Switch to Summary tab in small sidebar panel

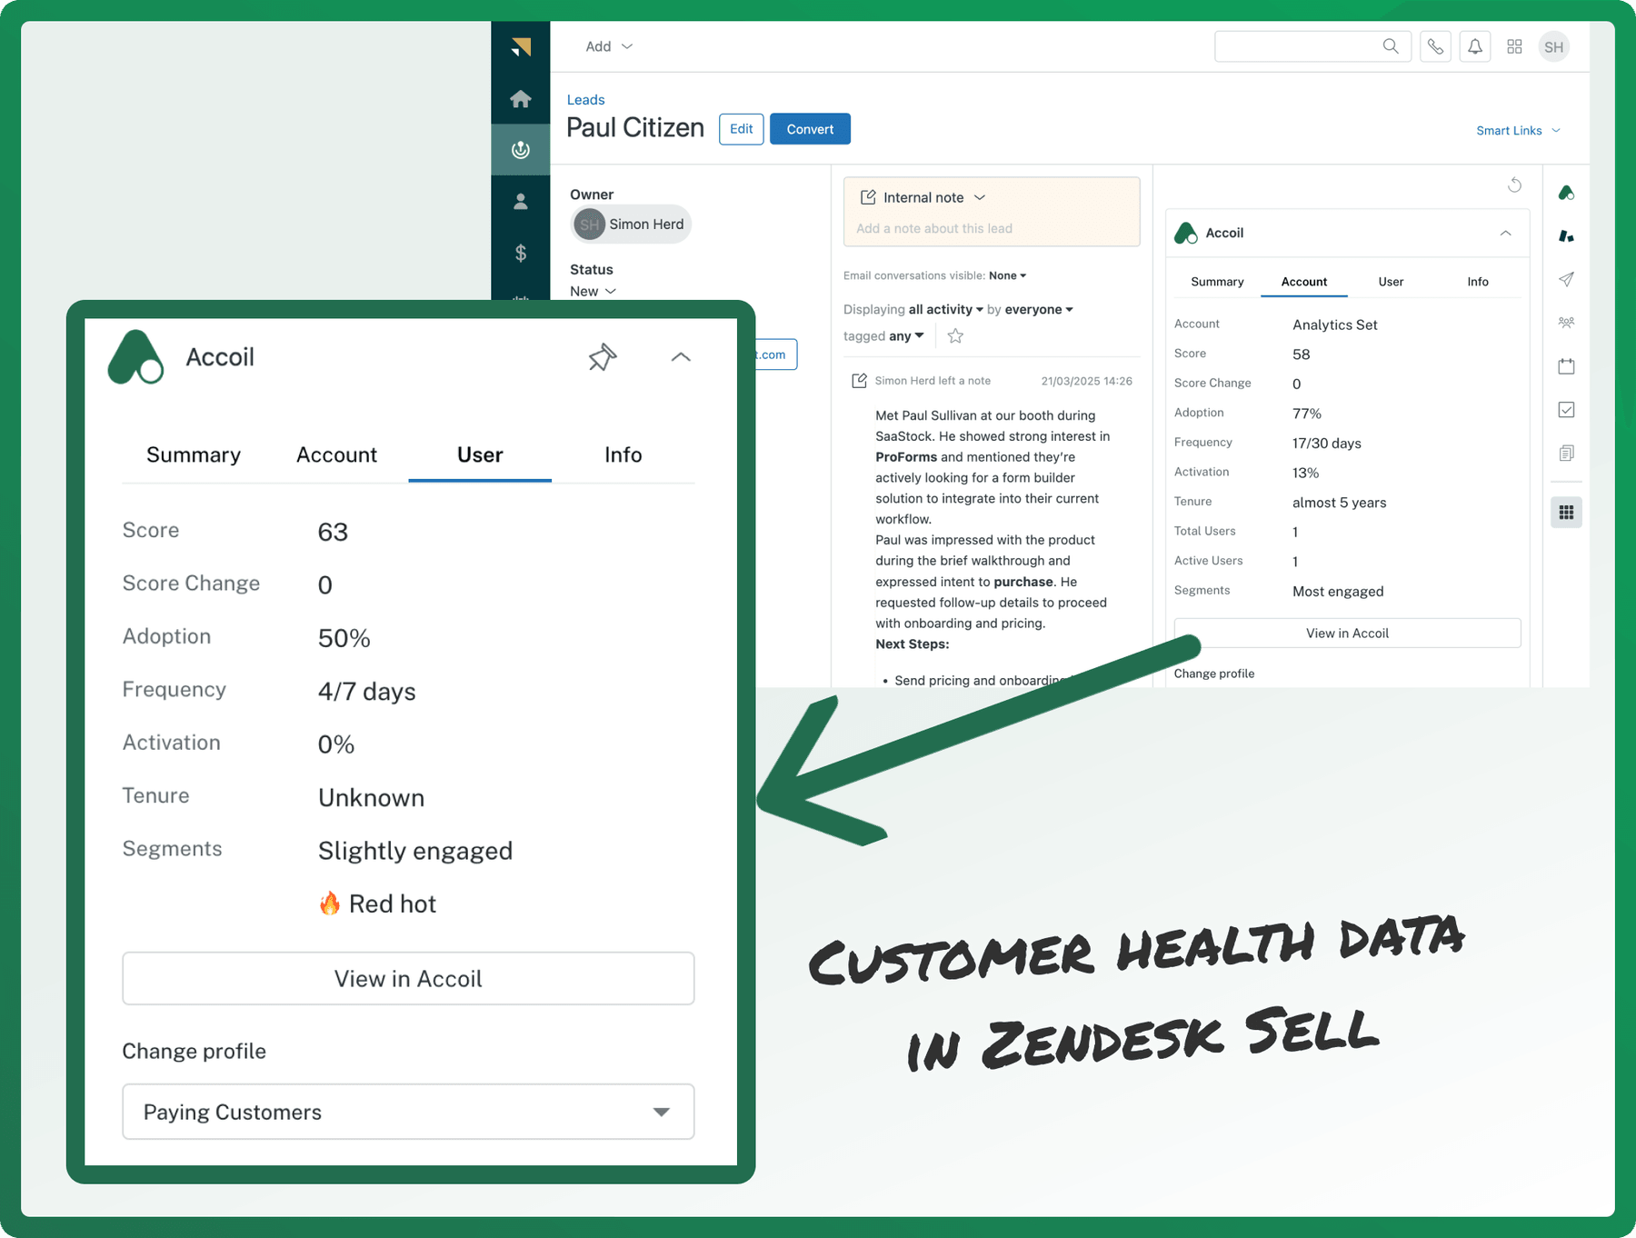1217,282
